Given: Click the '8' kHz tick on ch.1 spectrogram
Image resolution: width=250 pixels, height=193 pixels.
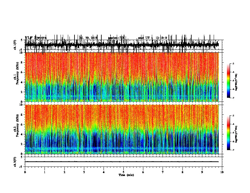Looking at the screenshot, I should coord(22,62).
